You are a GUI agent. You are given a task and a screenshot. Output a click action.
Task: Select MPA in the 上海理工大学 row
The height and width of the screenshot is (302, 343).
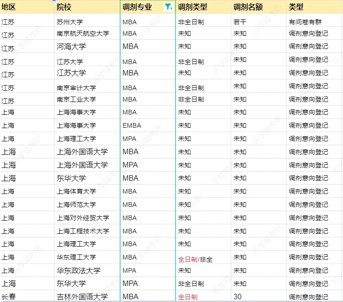[129, 139]
